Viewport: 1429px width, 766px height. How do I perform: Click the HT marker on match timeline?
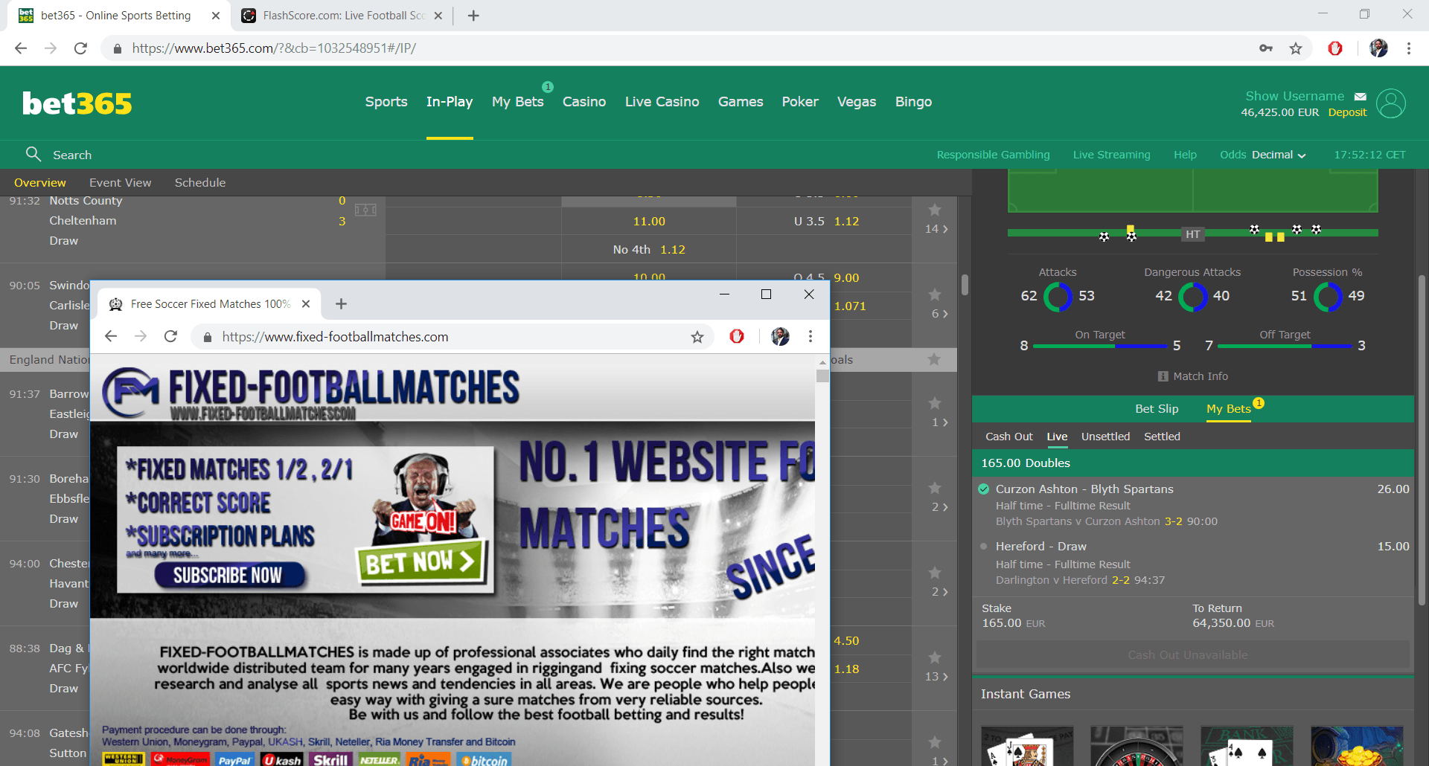tap(1192, 234)
